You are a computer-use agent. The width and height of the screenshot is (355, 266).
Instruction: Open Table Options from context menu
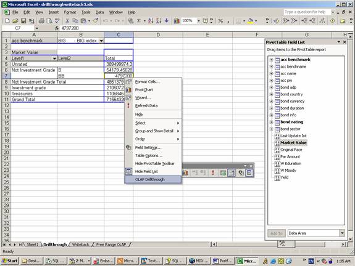153,156
